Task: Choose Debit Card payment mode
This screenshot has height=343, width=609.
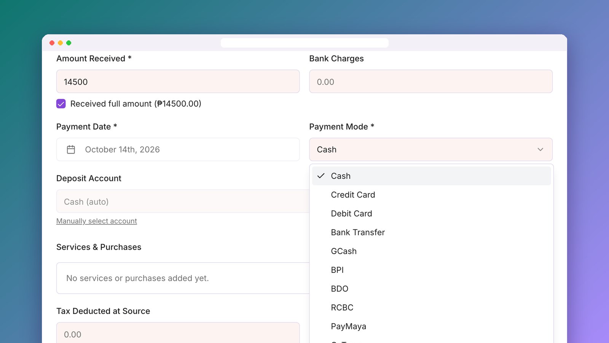Action: coord(431,213)
